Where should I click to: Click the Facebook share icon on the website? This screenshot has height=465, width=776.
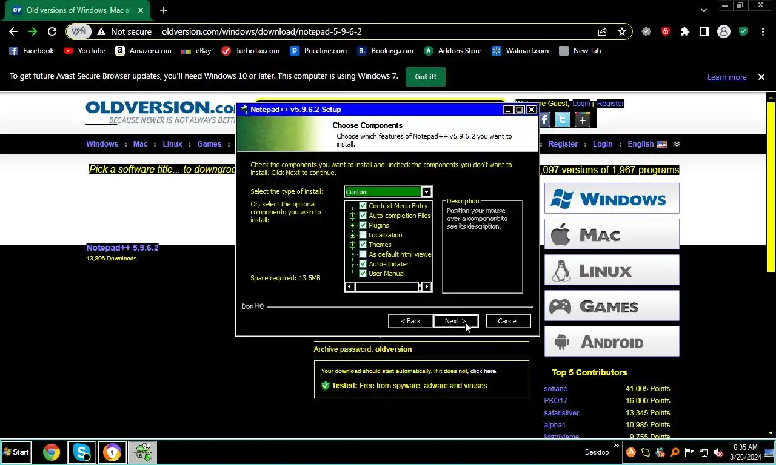click(x=544, y=119)
